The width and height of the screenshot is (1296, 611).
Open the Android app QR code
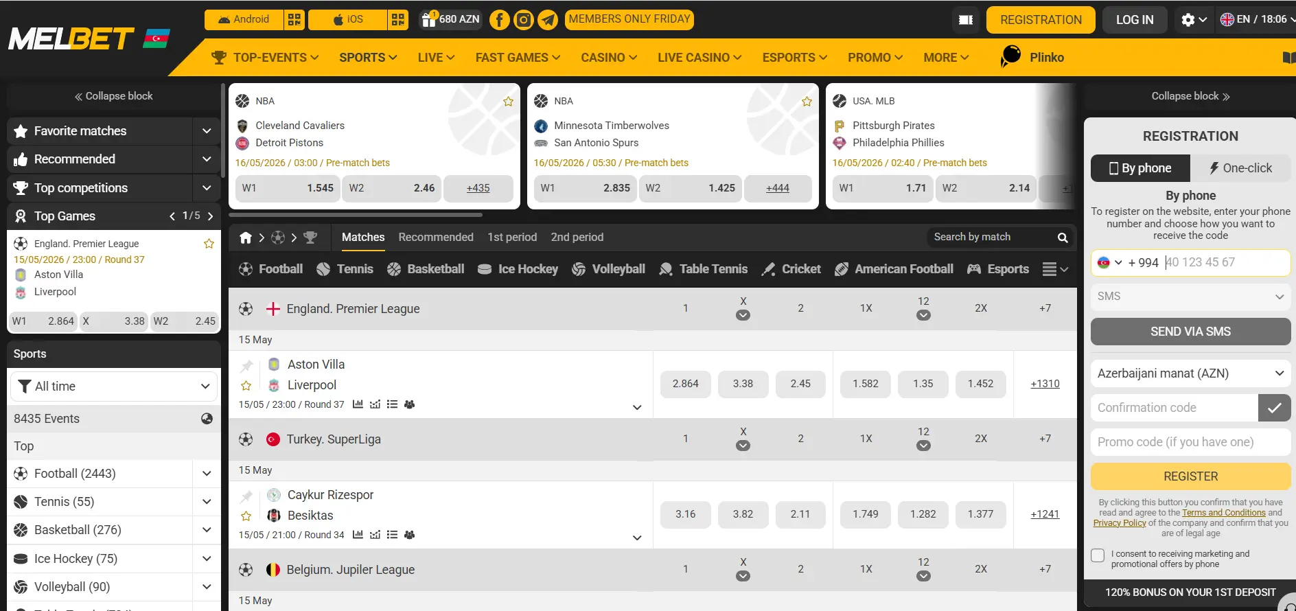point(294,19)
